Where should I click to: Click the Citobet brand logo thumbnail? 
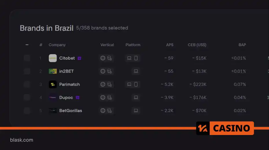(x=53, y=58)
